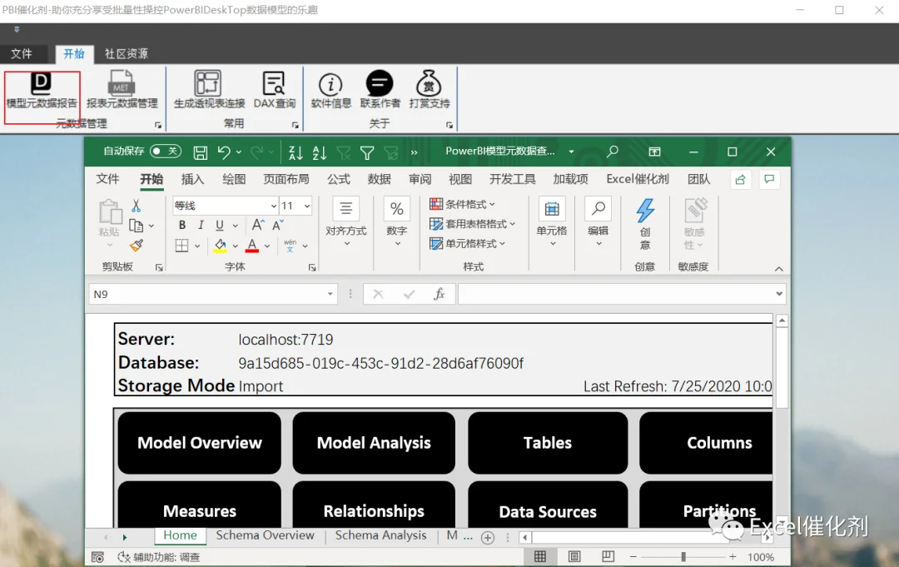Launch 生成透视表连接 tool
Viewport: 899px width, 567px height.
[209, 91]
